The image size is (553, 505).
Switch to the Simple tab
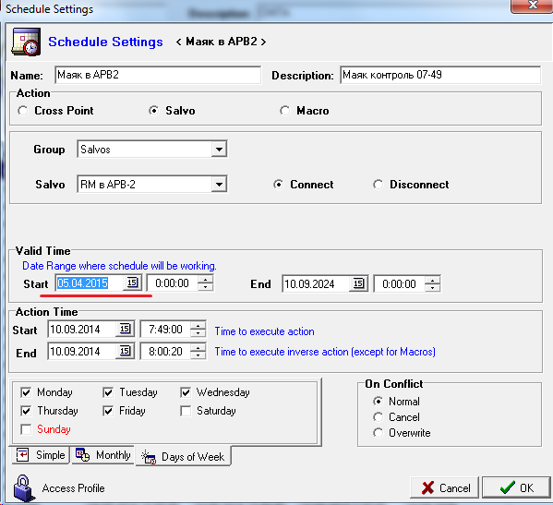coord(41,455)
